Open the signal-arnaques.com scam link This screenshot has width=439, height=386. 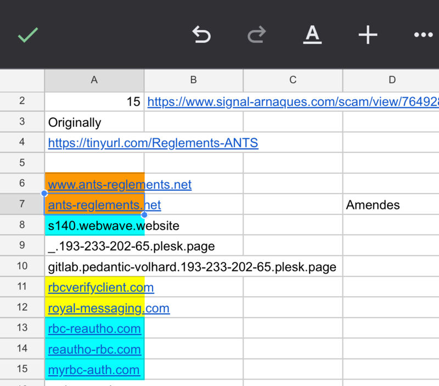point(293,102)
